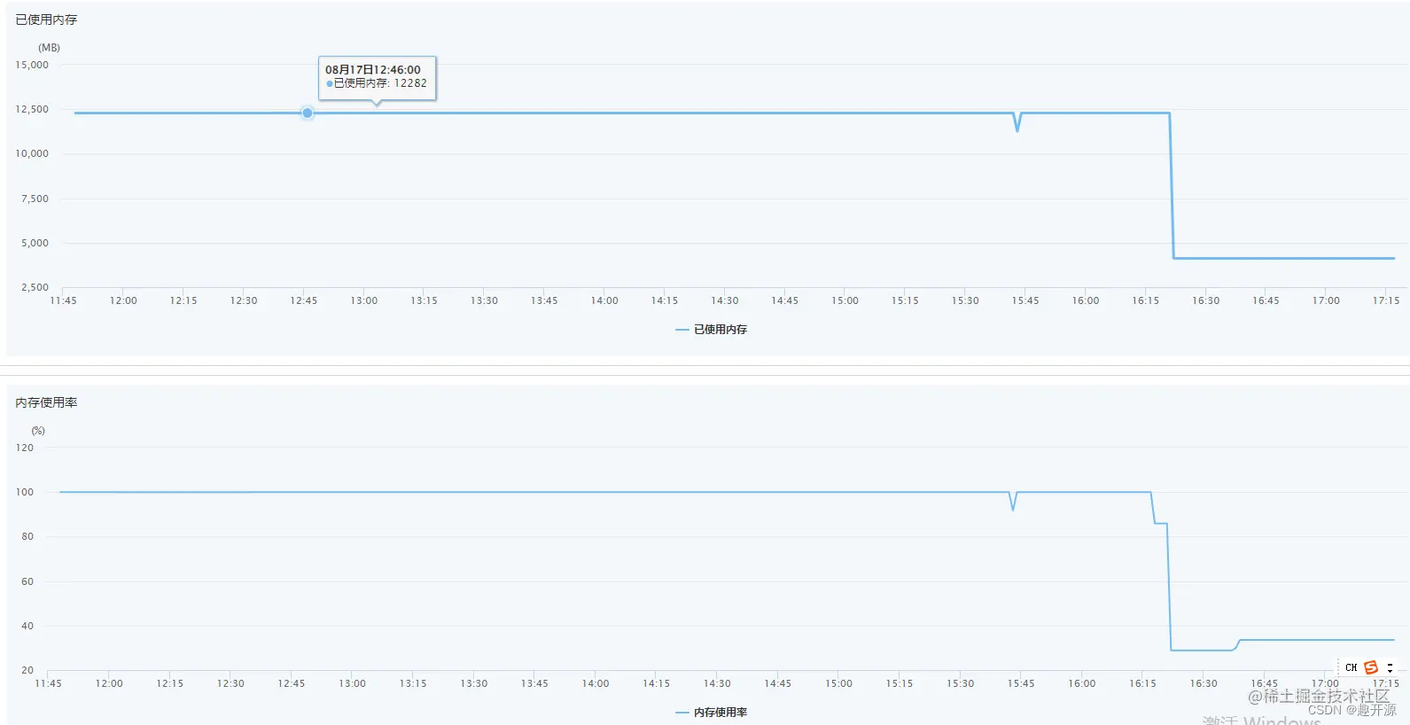Click the 80 percent y-axis label
The image size is (1410, 725).
click(27, 536)
